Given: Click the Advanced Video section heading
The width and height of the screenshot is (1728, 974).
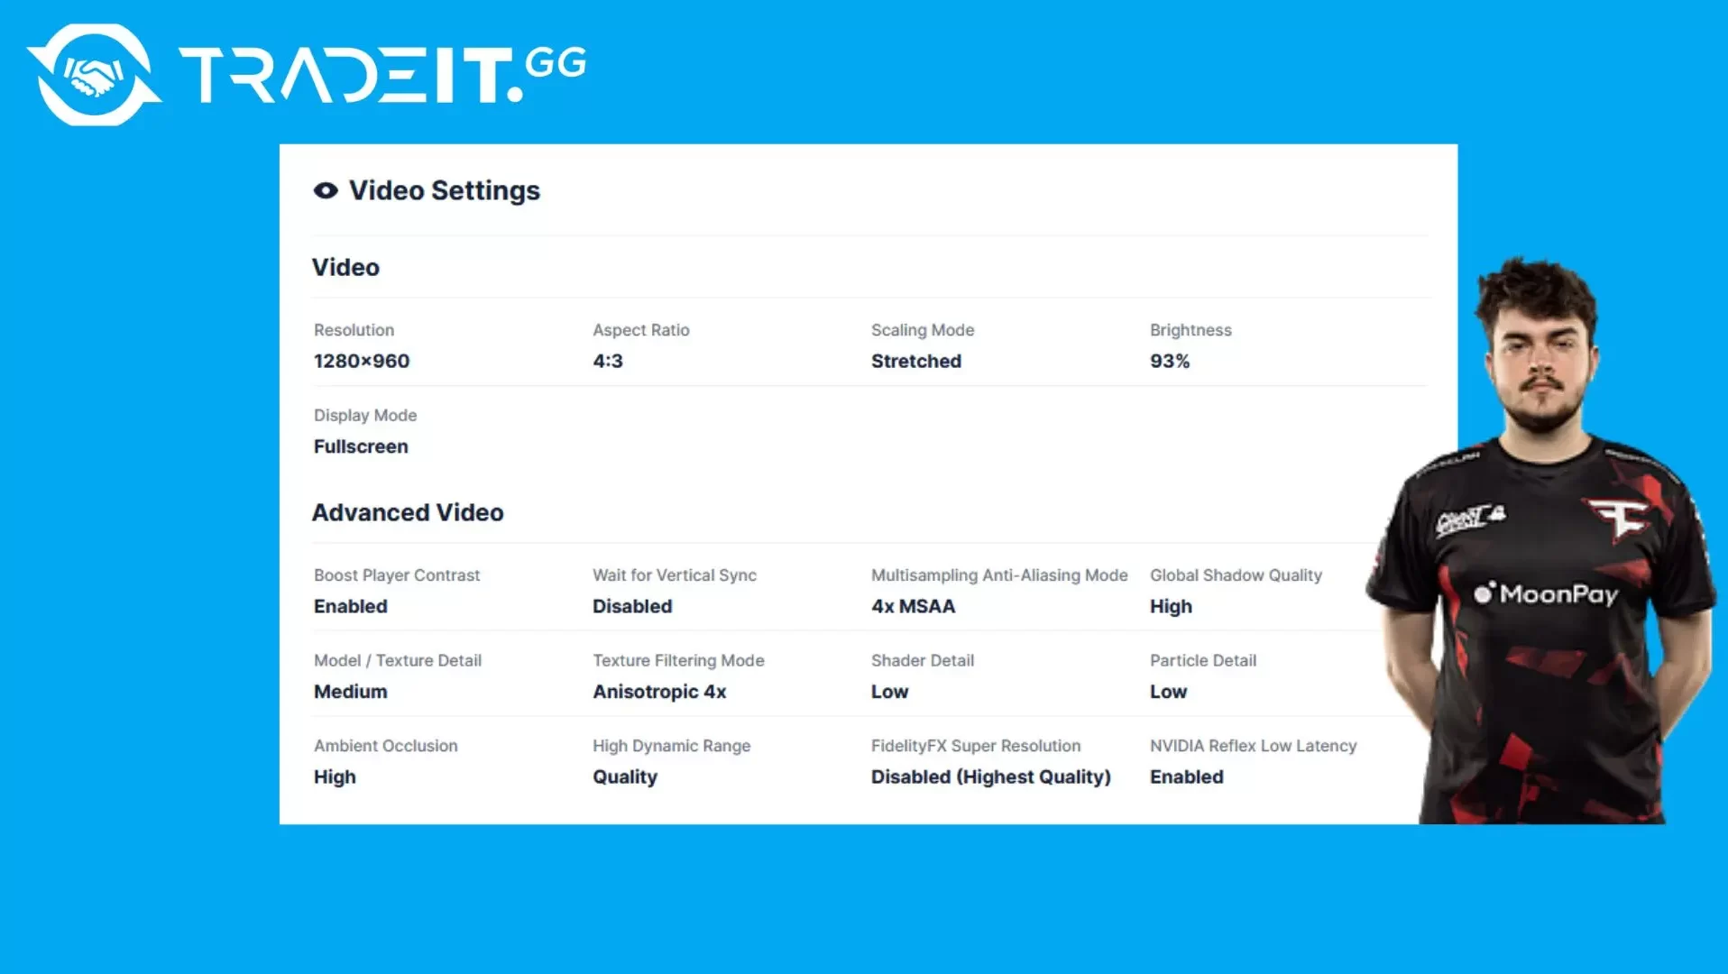Looking at the screenshot, I should [x=408, y=512].
